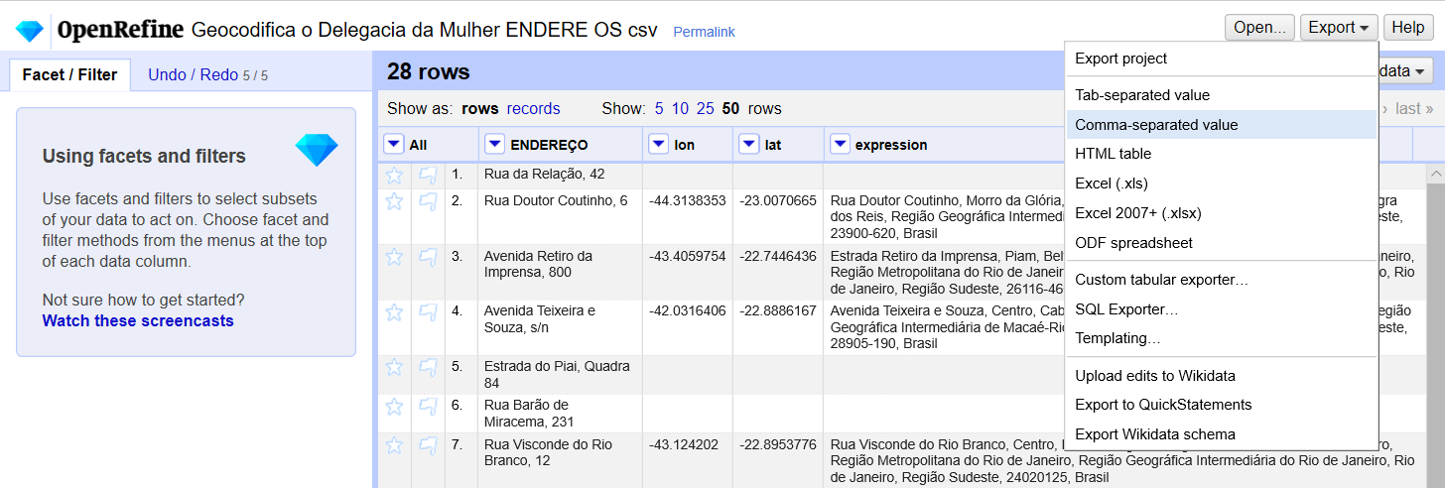Image resolution: width=1445 pixels, height=488 pixels.
Task: Open ENDEREÇO column dropdown menu
Action: (x=494, y=145)
